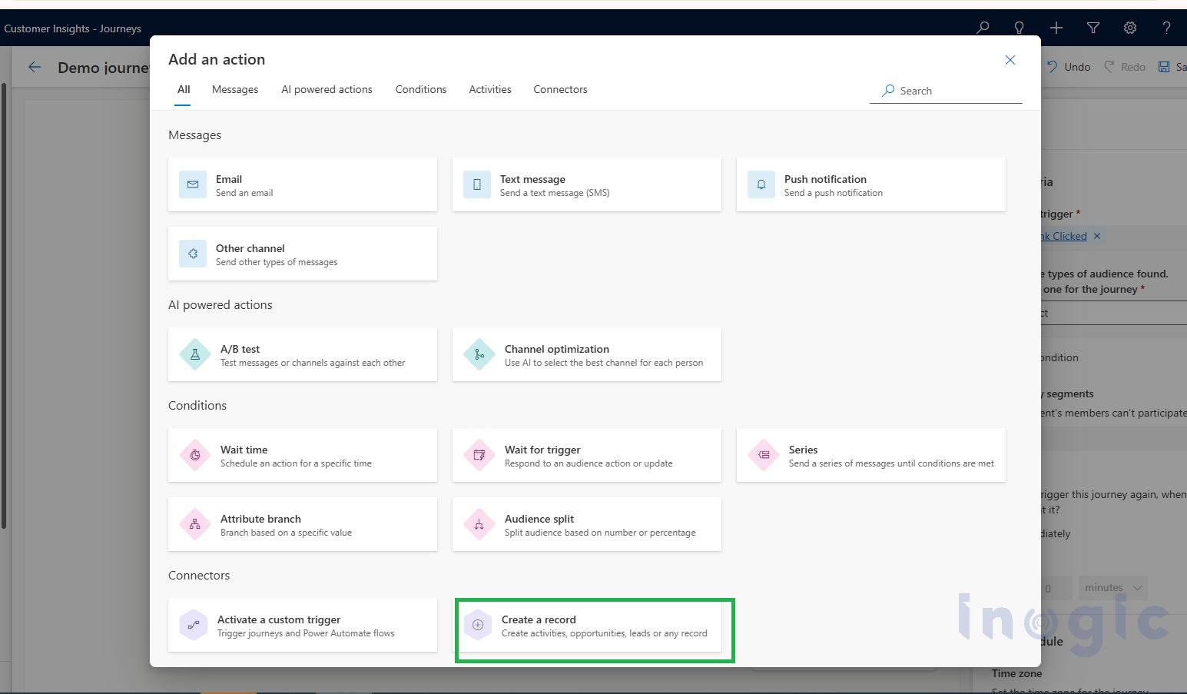Choose Activate a custom trigger connector

[x=303, y=625]
